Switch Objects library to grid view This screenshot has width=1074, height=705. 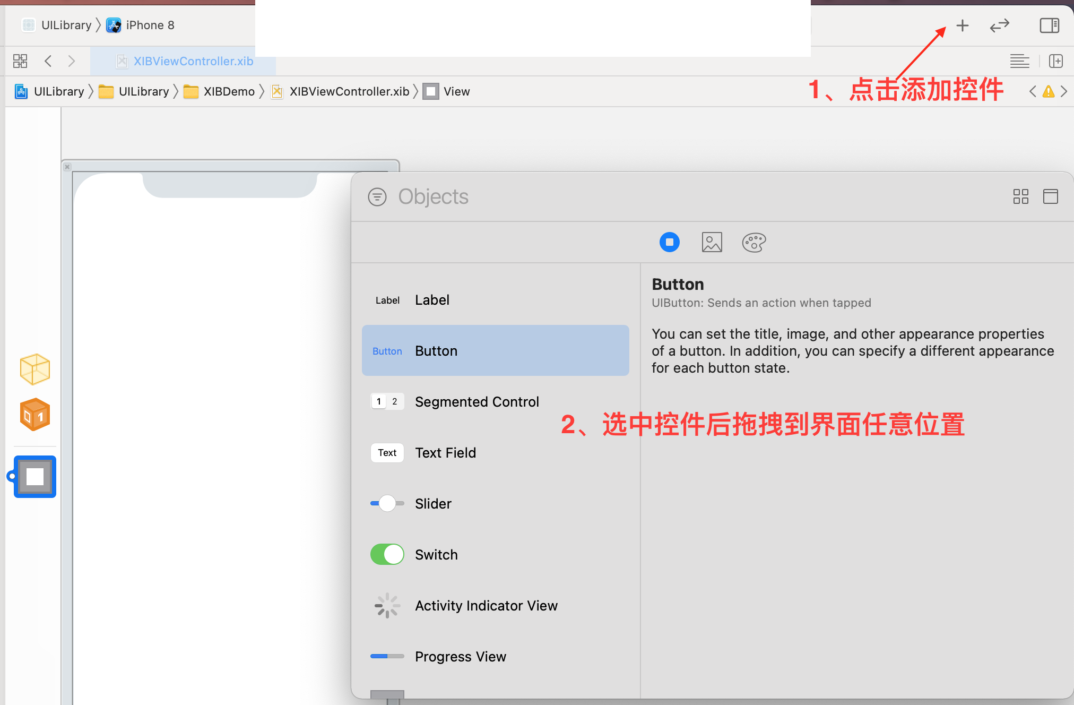coord(1020,196)
